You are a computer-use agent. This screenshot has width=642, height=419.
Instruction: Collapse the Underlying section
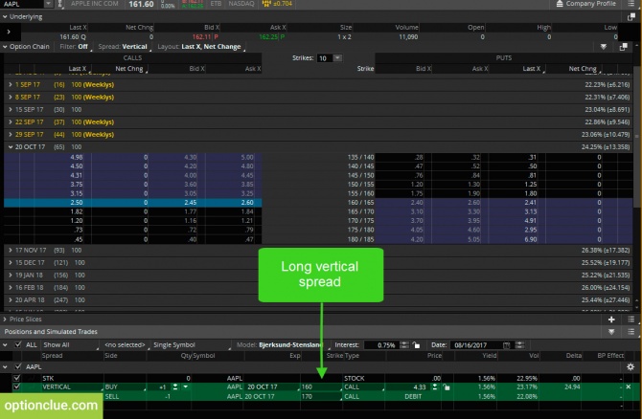5,17
